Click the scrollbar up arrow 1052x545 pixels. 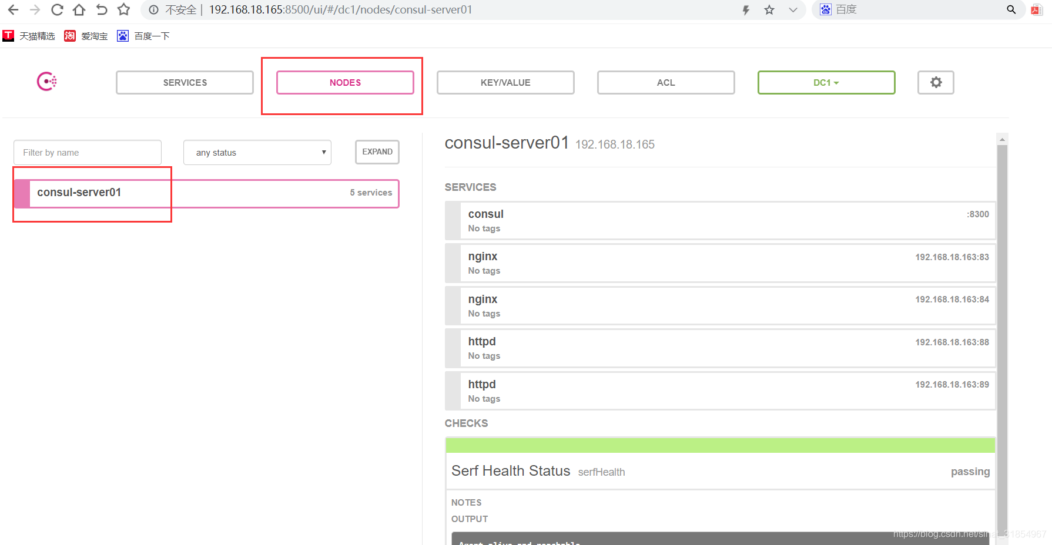(x=1002, y=139)
